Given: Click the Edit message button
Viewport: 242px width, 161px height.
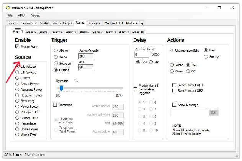Looking at the screenshot, I should pyautogui.click(x=214, y=113).
